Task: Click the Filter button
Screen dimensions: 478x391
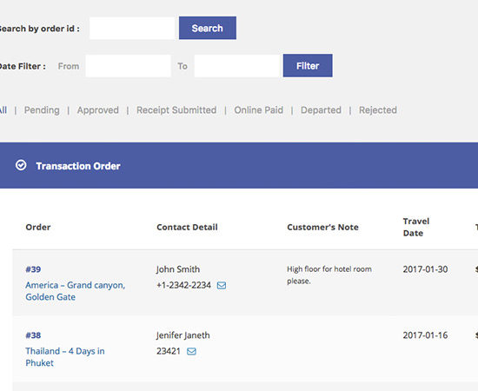Action: pos(308,65)
